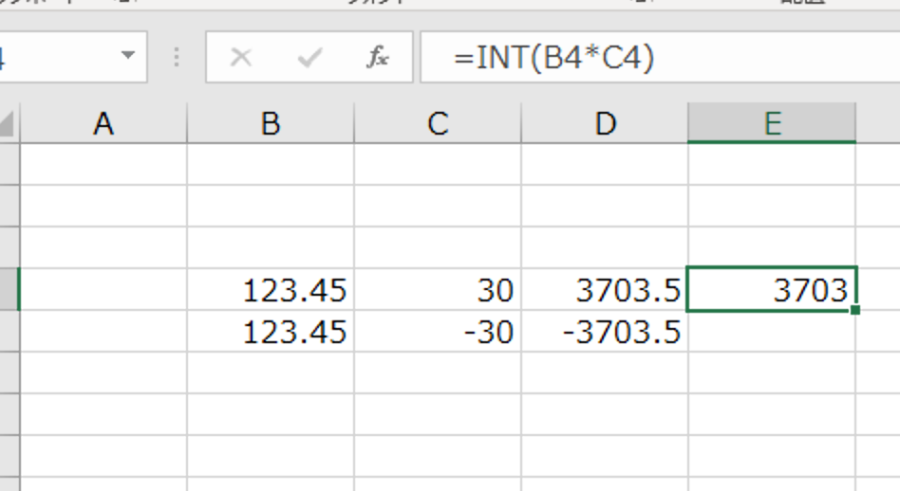Select column B header

[x=271, y=123]
